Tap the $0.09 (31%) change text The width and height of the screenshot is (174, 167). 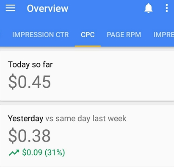coord(44,153)
